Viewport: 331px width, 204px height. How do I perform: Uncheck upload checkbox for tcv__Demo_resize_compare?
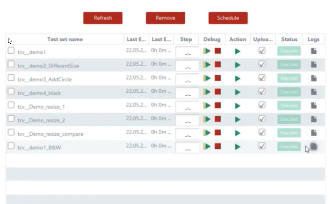pyautogui.click(x=262, y=132)
